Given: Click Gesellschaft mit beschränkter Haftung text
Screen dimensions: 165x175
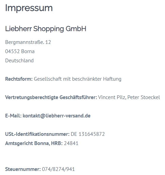Looking at the screenshot, I should click(x=78, y=79).
